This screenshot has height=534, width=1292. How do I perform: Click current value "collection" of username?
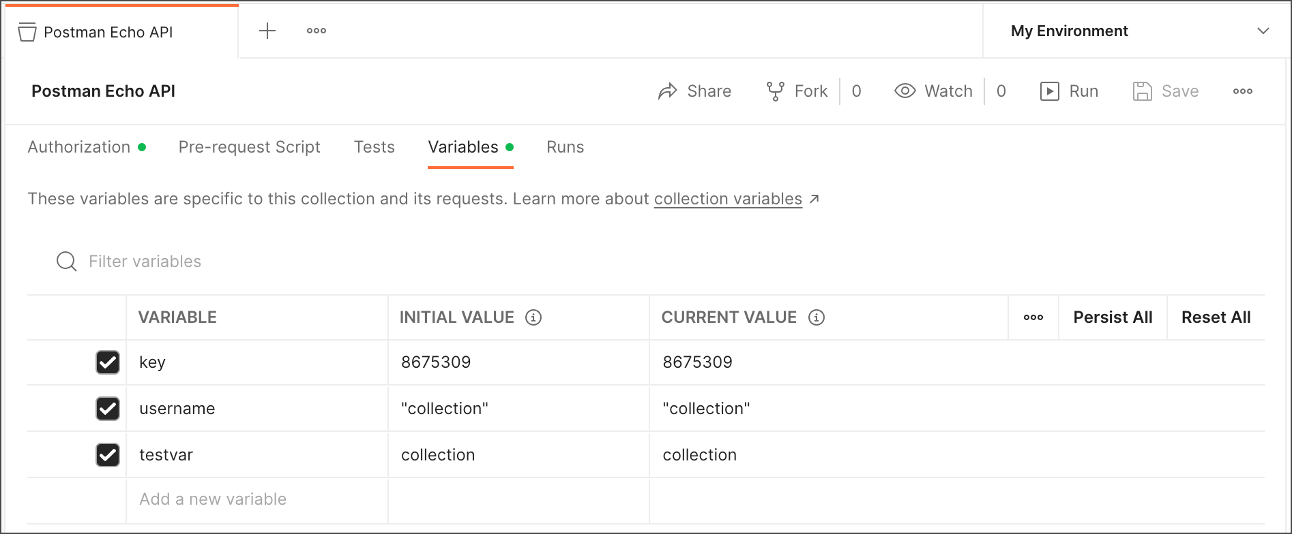[x=706, y=409]
